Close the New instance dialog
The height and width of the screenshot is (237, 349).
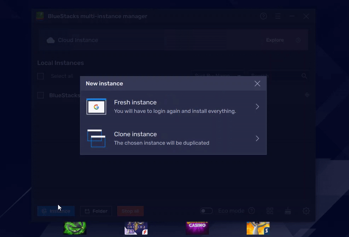click(x=257, y=84)
